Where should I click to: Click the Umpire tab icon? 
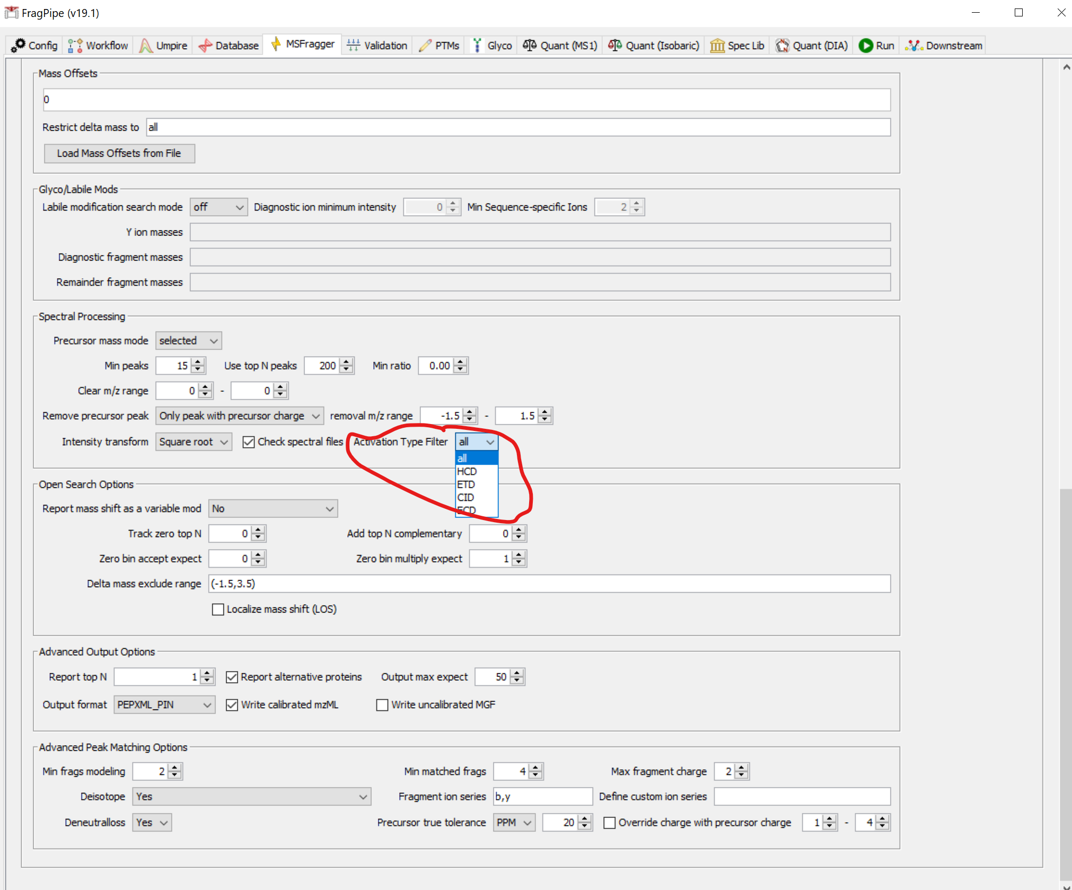click(145, 45)
